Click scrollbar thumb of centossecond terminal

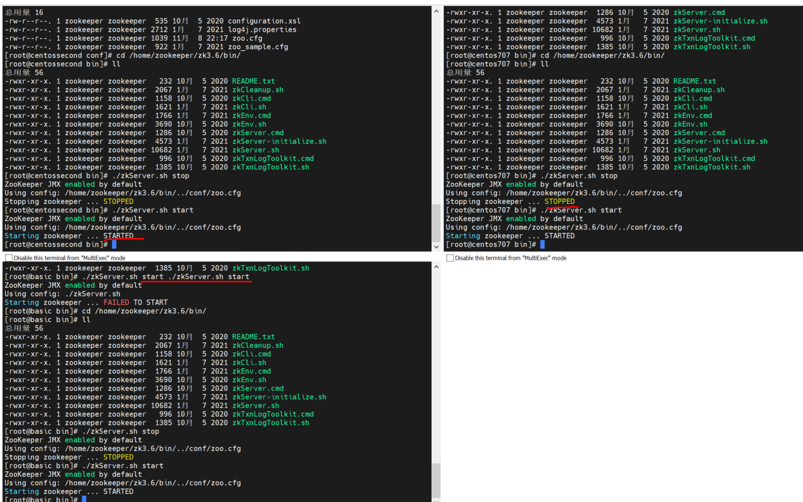coord(436,223)
